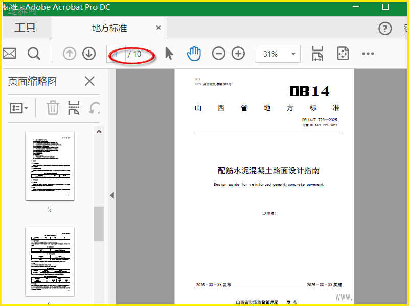Click the replaced standard number DB 14/T 723—2012
This screenshot has width=409, height=306.
[x=320, y=125]
